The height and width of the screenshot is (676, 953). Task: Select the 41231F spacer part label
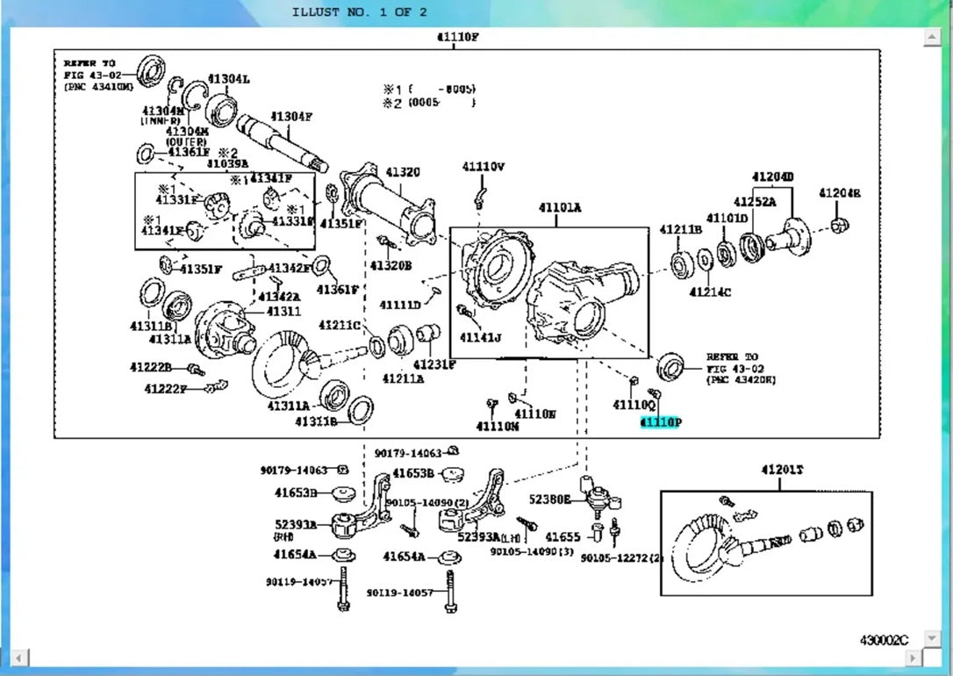click(x=434, y=364)
